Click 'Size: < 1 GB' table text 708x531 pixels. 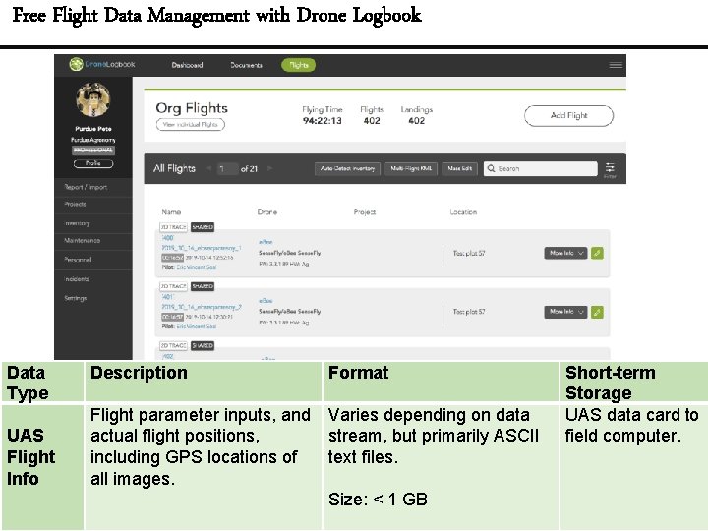coord(378,500)
